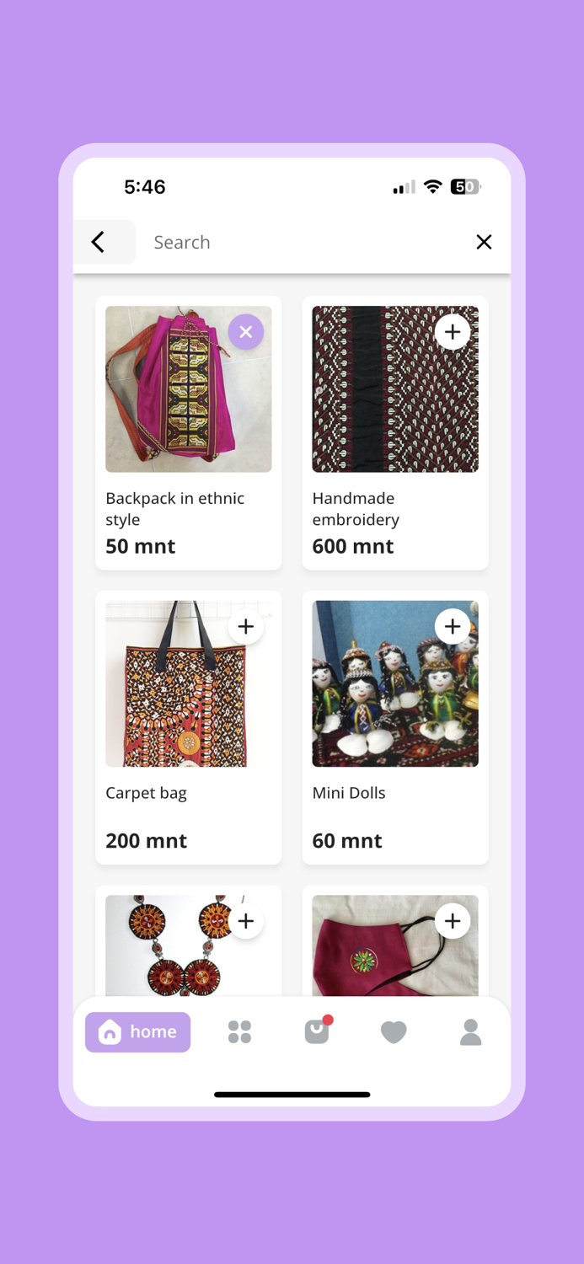Open favorites with the heart icon
This screenshot has height=1264, width=584.
(x=394, y=1032)
